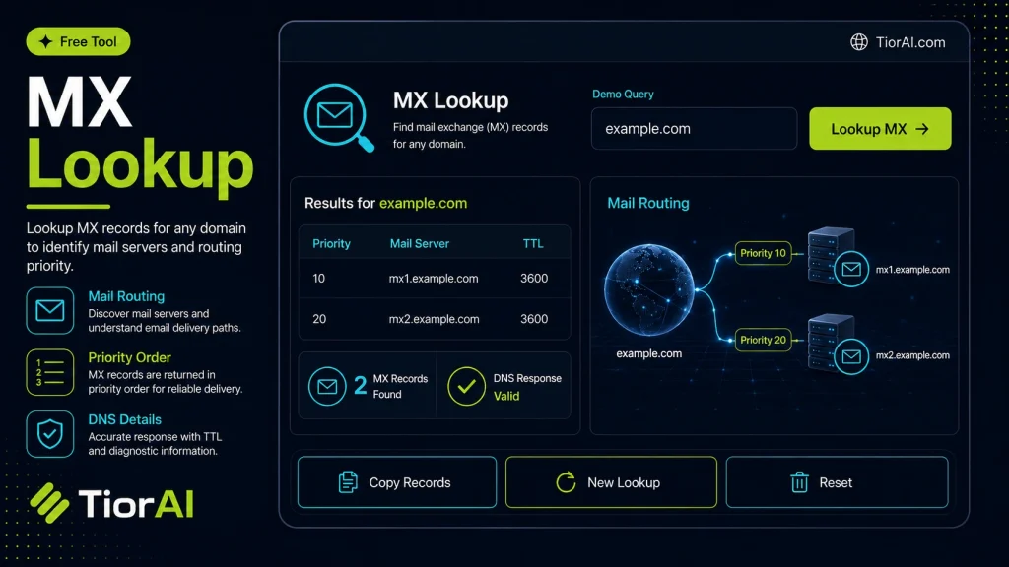Click the example.com link in Results heading

(x=423, y=203)
